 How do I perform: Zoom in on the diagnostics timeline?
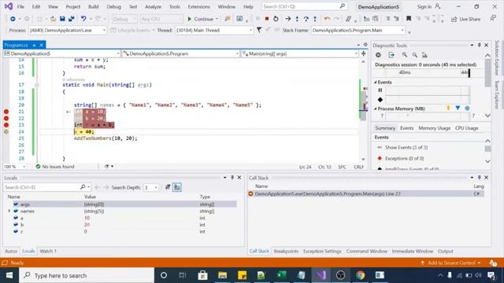pos(404,55)
